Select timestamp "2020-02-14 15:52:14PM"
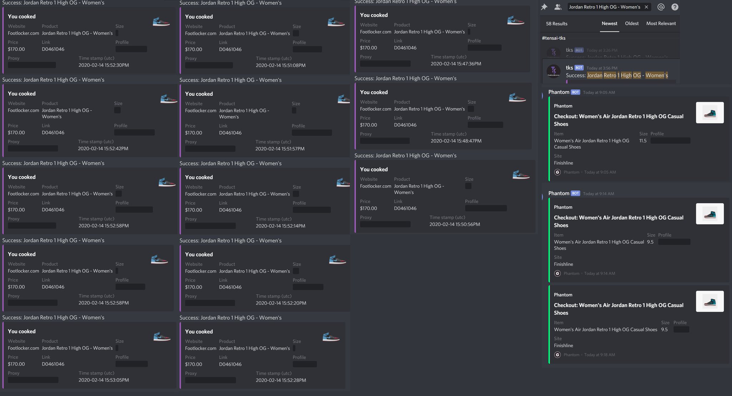Screen dimensions: 732x396 pyautogui.click(x=281, y=226)
